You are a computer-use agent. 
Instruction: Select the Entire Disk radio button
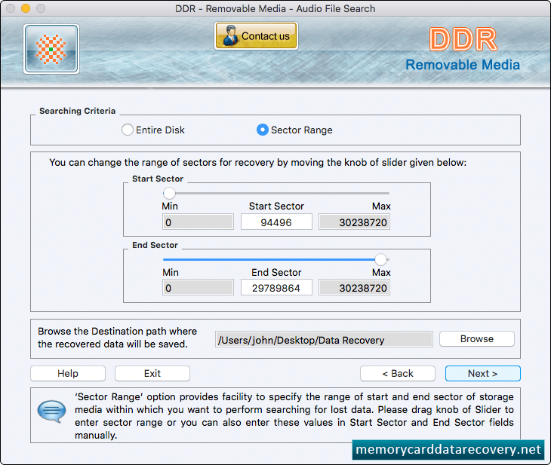[x=128, y=130]
